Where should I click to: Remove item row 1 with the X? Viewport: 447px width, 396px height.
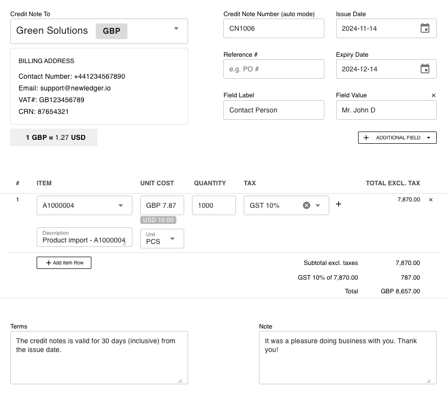430,199
